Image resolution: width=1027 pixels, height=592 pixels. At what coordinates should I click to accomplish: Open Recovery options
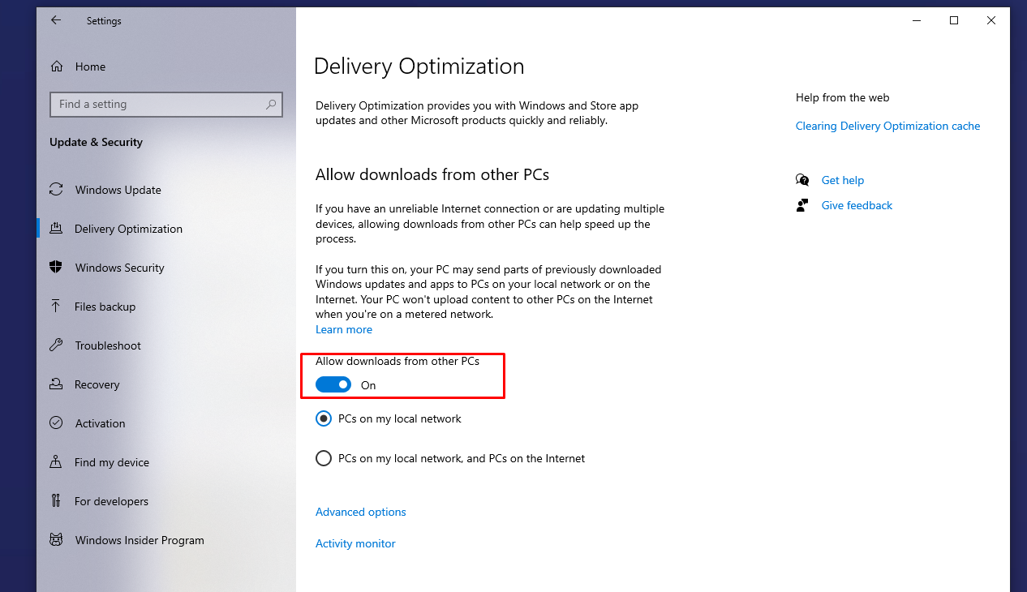tap(98, 384)
